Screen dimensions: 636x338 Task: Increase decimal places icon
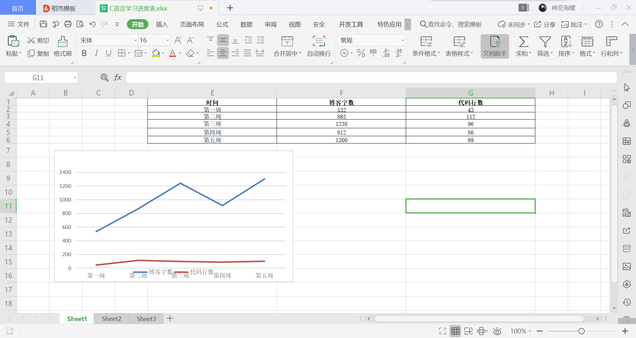[x=386, y=53]
